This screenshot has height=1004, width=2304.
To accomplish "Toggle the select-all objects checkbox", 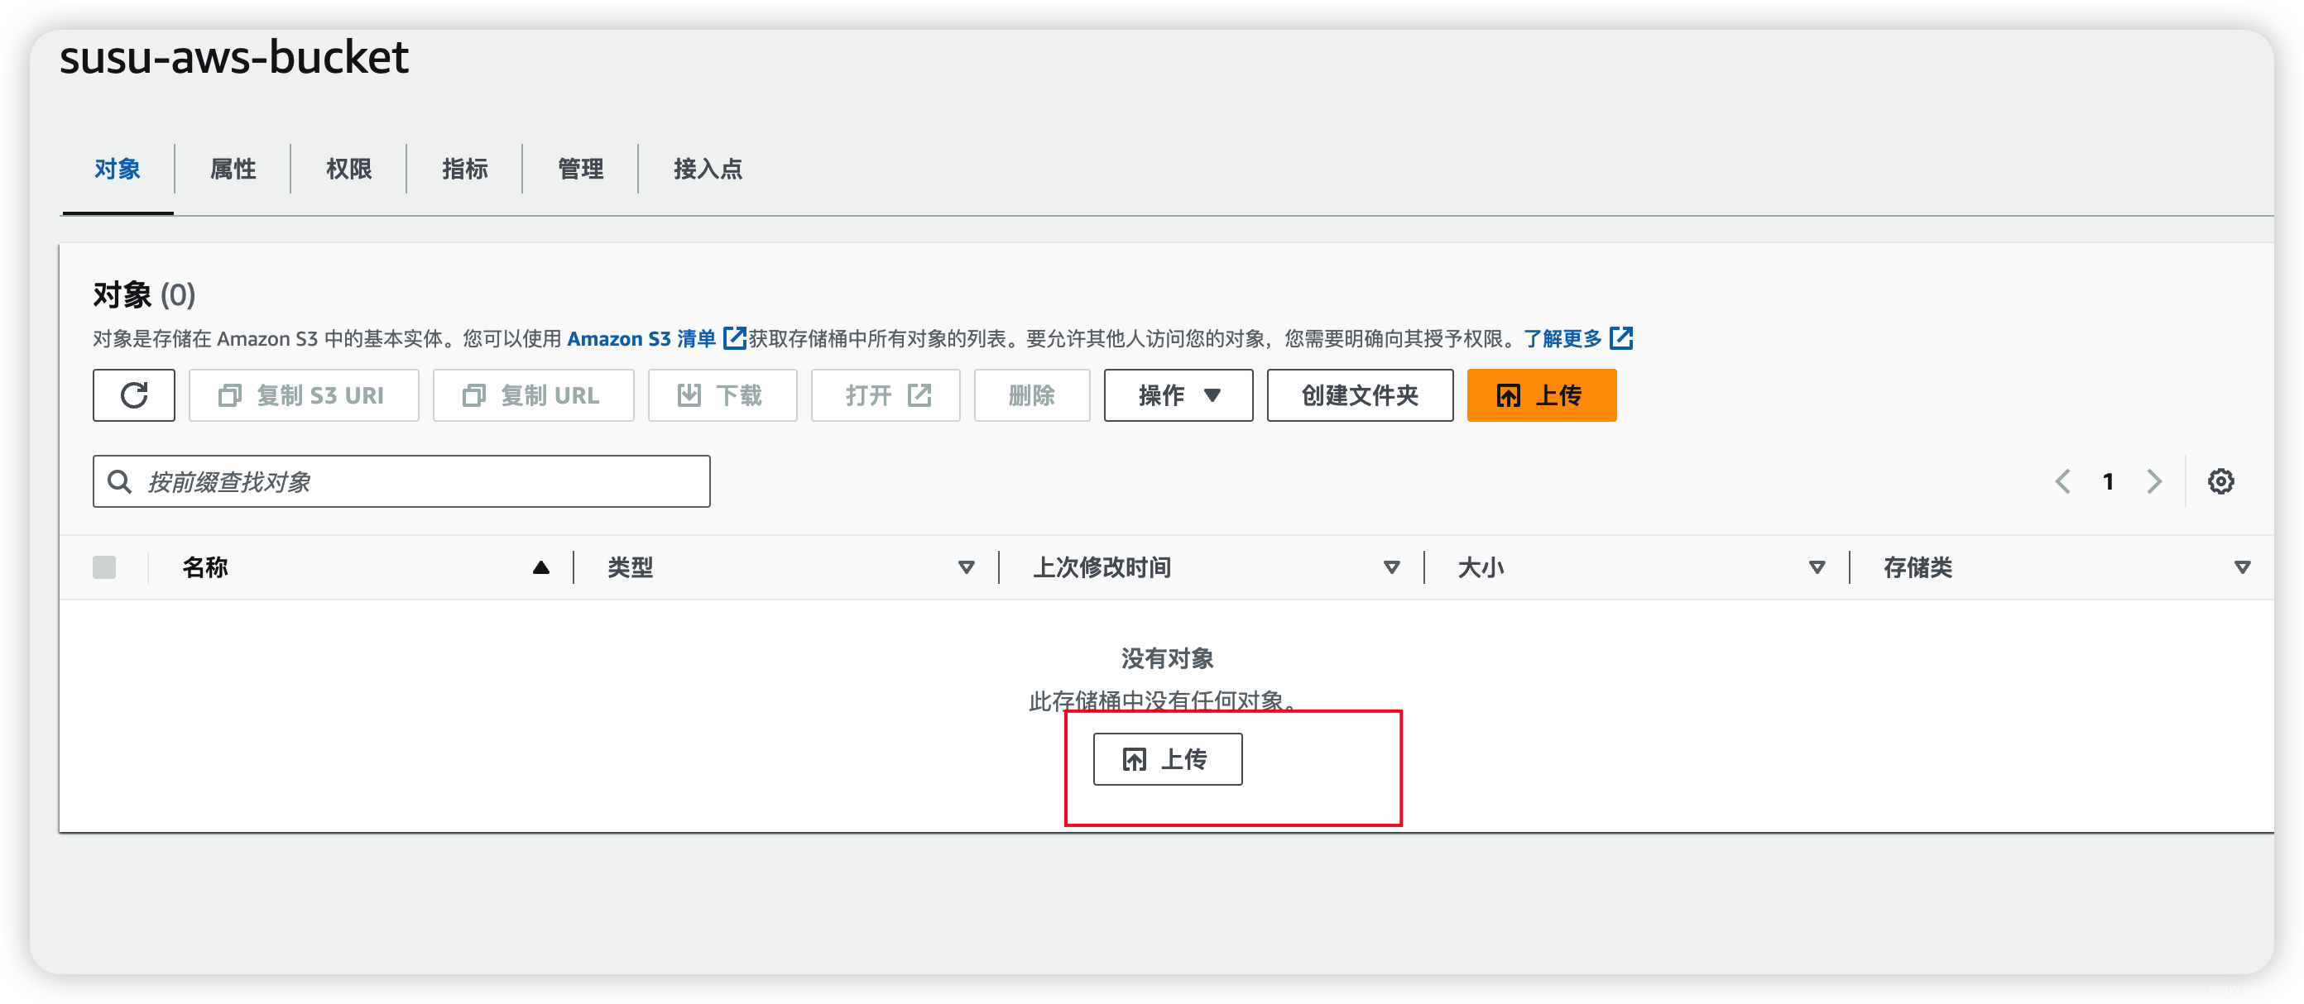I will coord(104,567).
